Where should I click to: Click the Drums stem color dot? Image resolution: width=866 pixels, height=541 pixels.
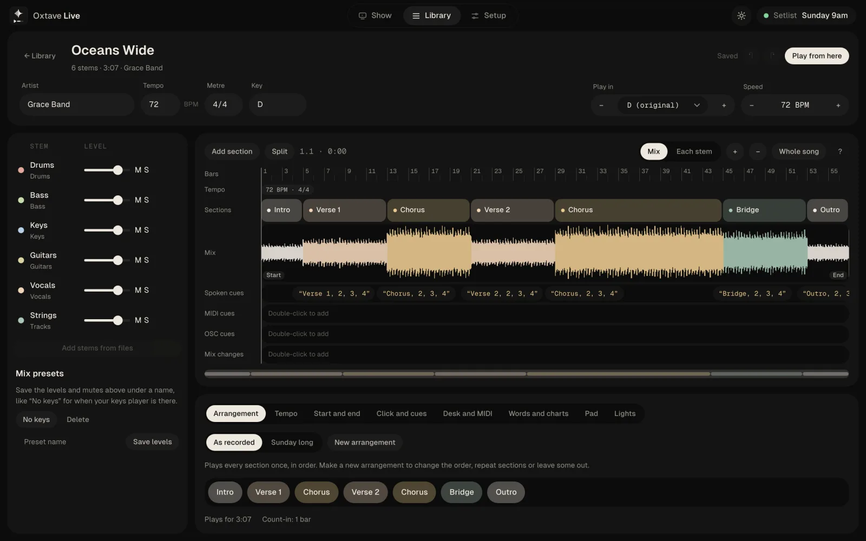pos(21,170)
